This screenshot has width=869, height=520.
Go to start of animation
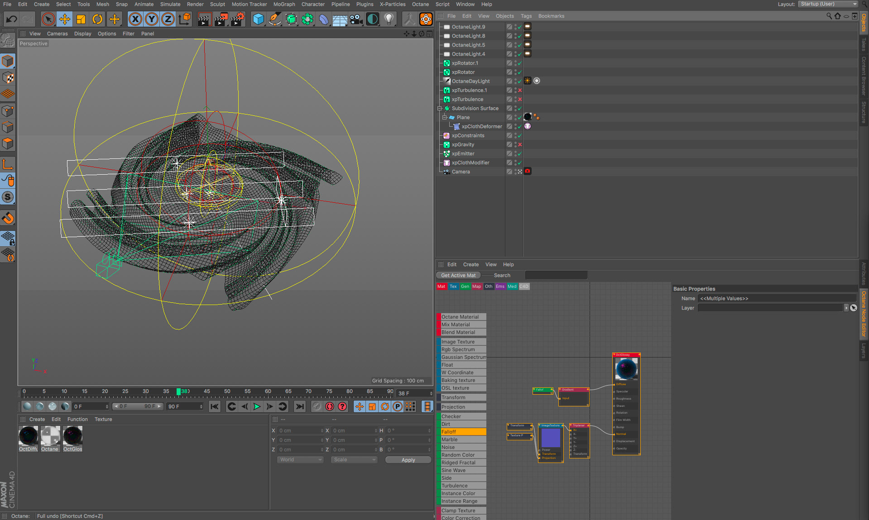215,406
